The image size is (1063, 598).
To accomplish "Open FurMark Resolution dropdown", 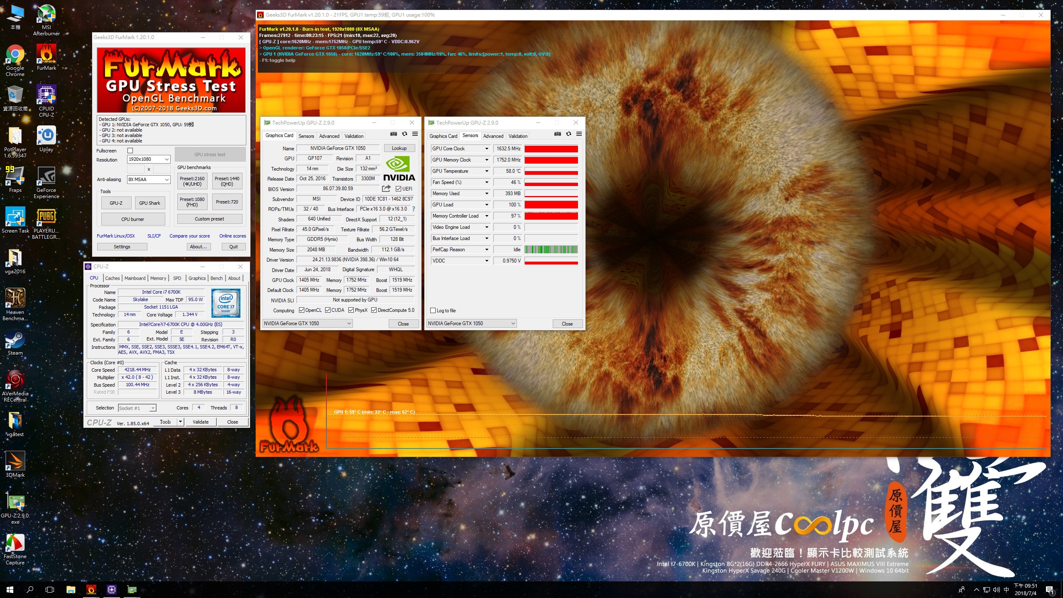I will coord(149,159).
